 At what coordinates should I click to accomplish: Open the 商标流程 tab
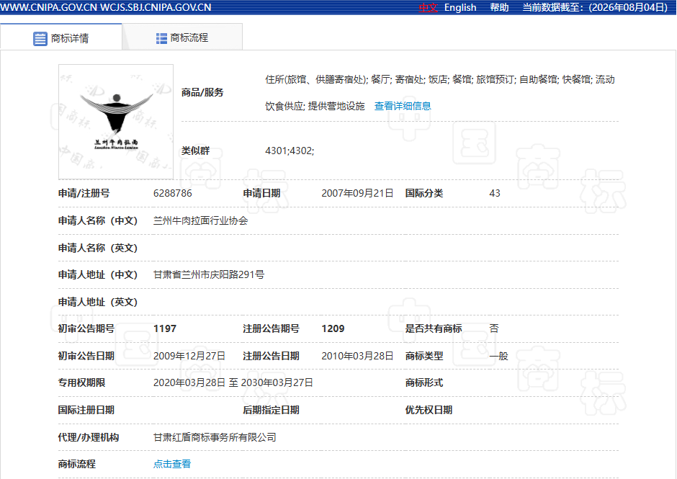[183, 37]
